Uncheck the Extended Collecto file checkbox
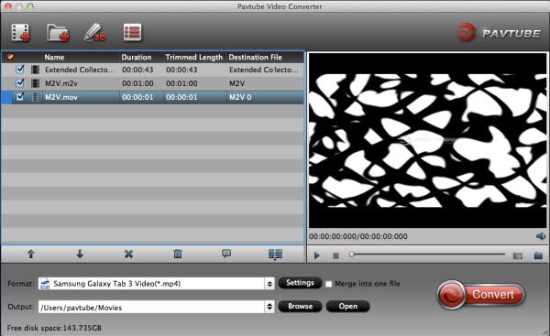The height and width of the screenshot is (336, 550). click(20, 69)
